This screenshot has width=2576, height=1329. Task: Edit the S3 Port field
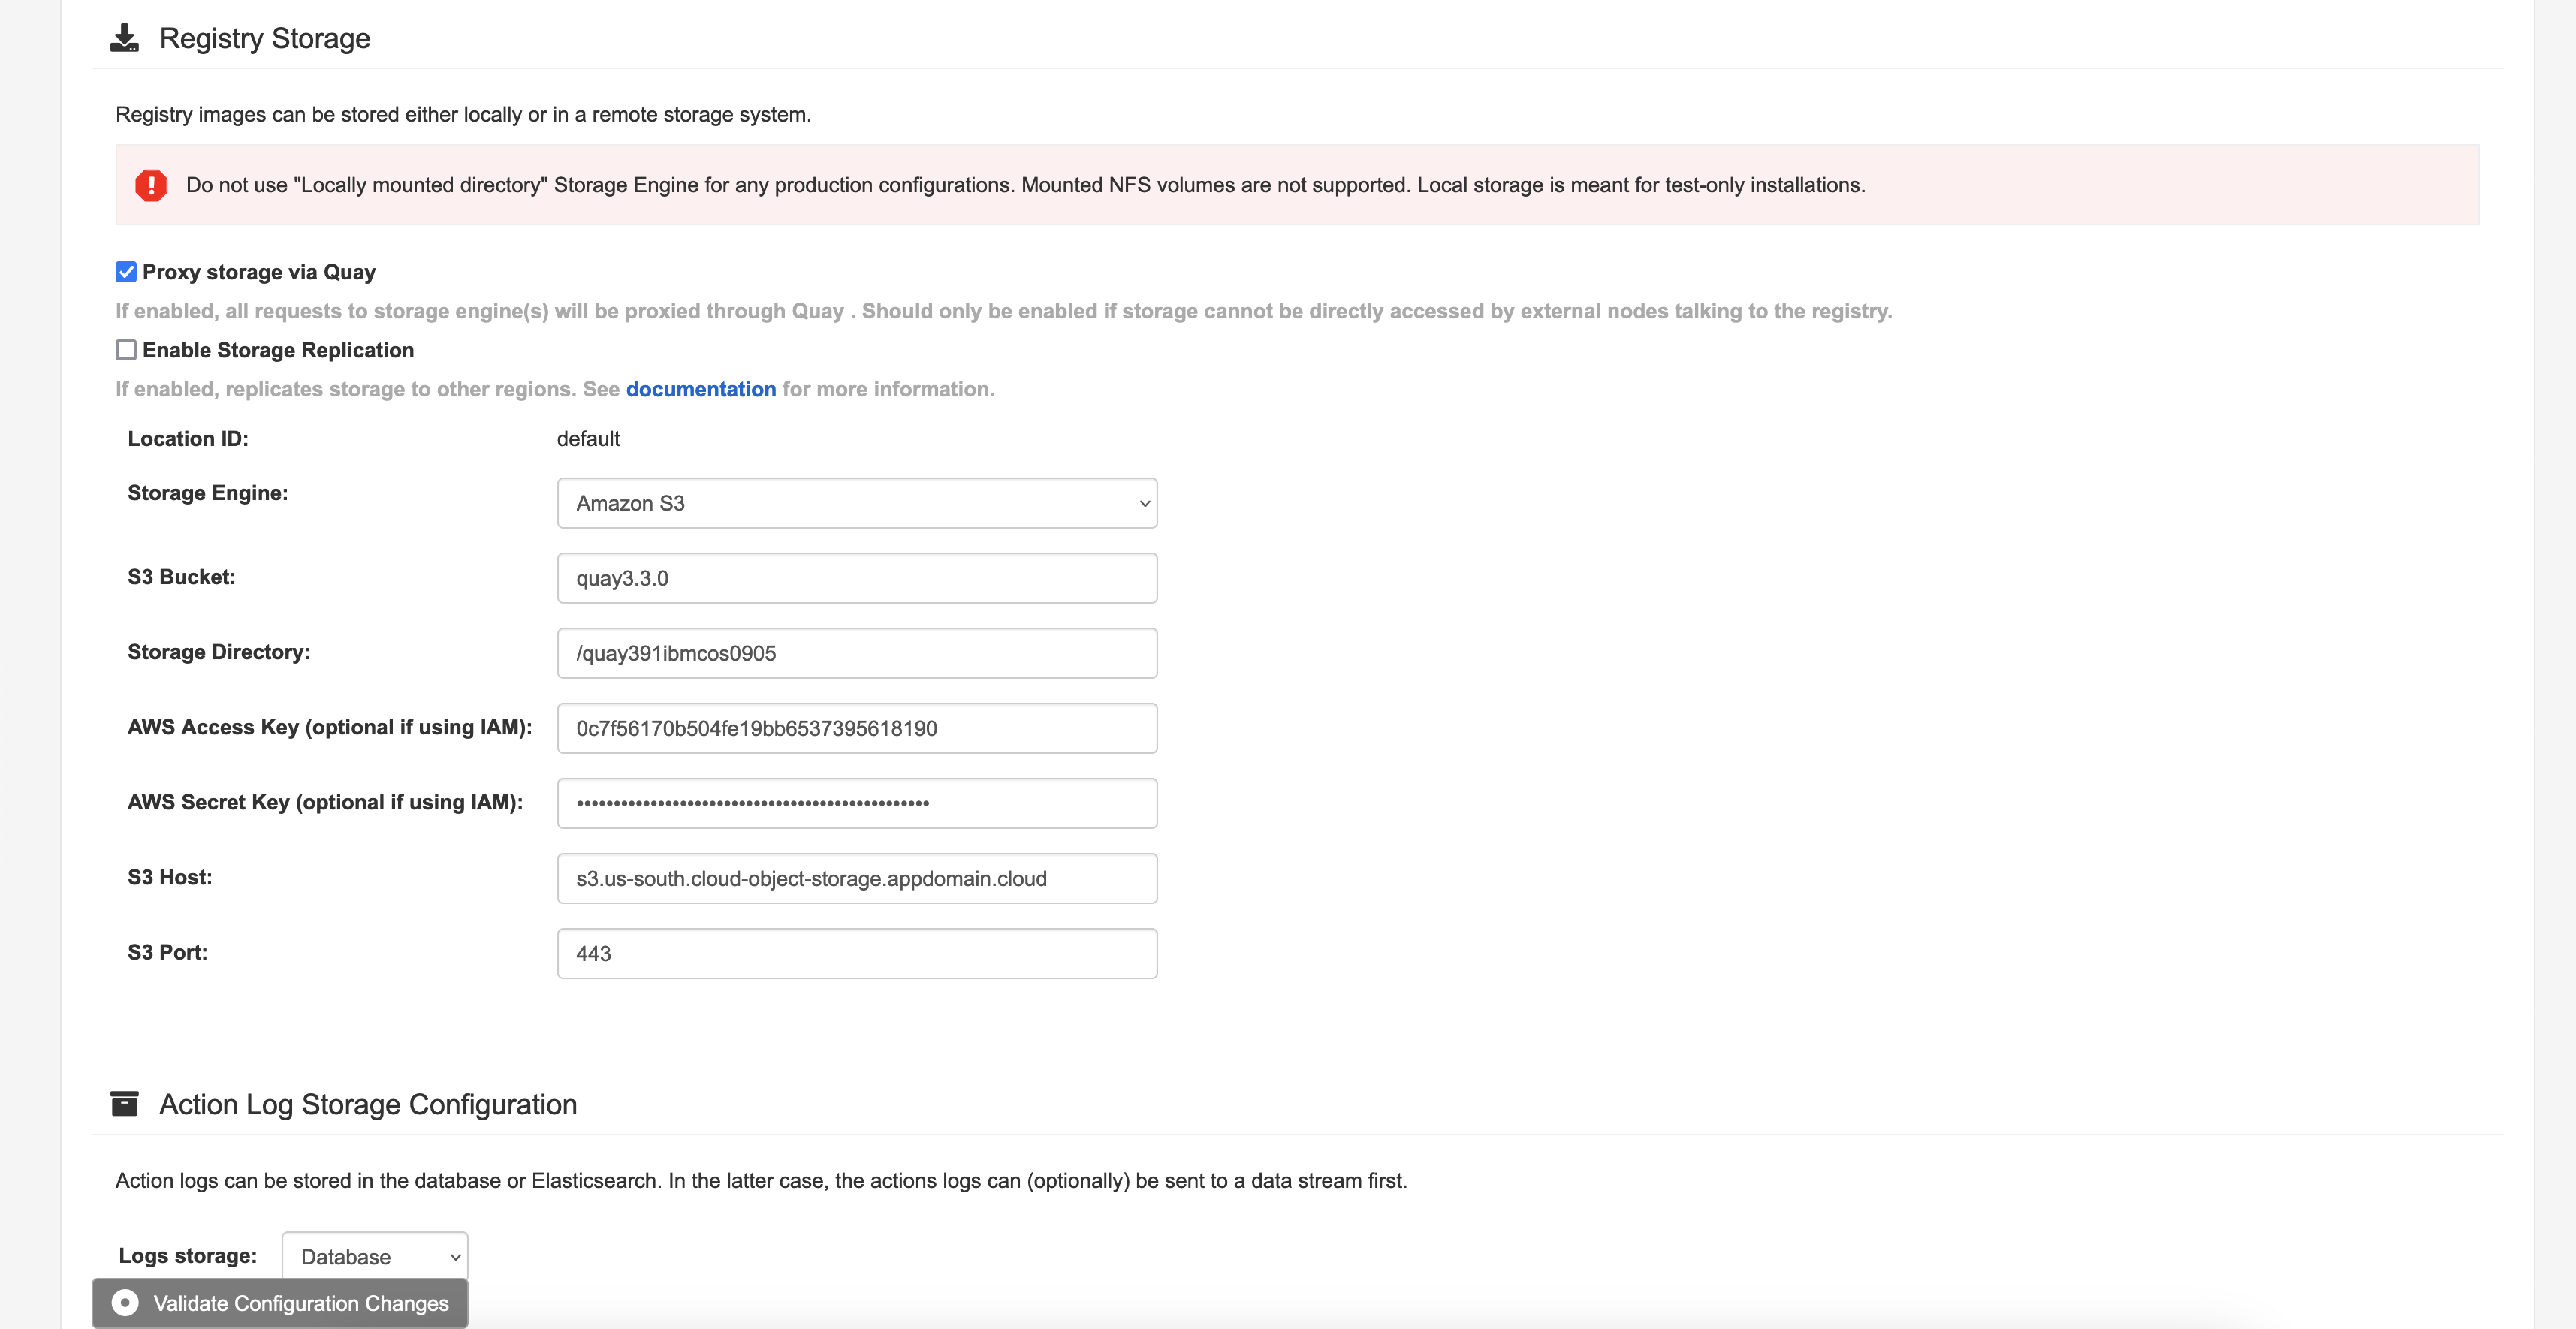click(x=856, y=953)
